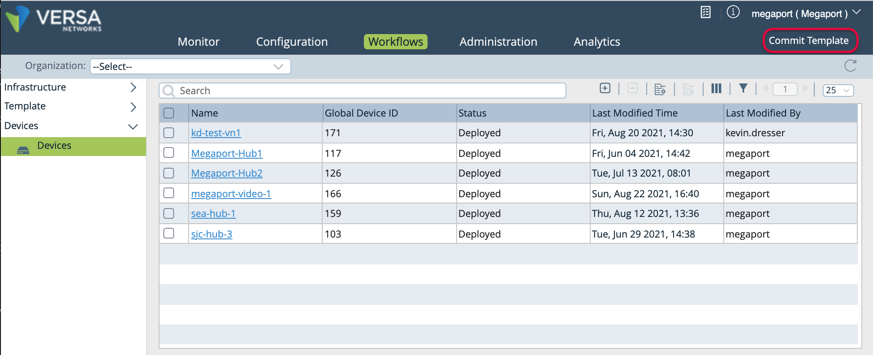Click into the Search field
The height and width of the screenshot is (355, 873).
coord(363,91)
